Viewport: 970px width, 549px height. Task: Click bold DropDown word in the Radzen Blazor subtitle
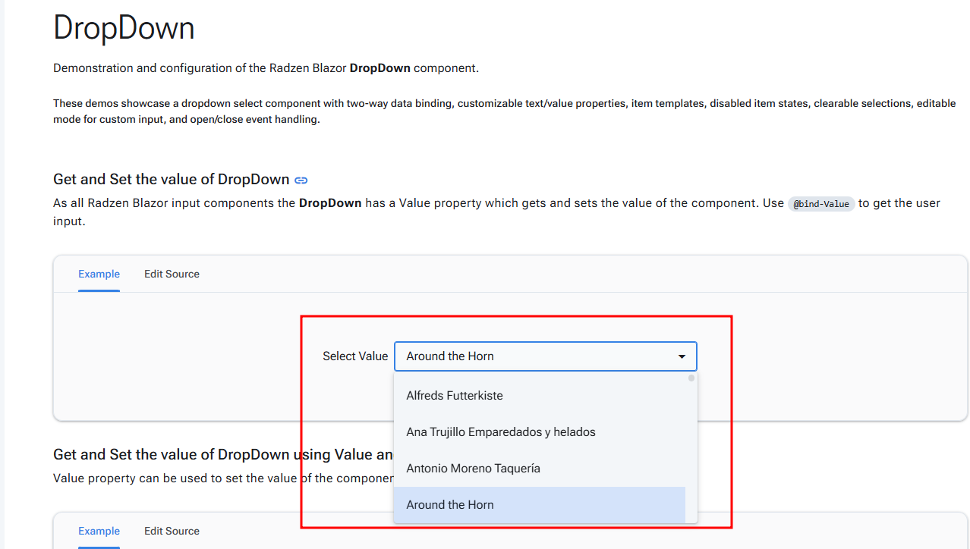click(x=379, y=68)
